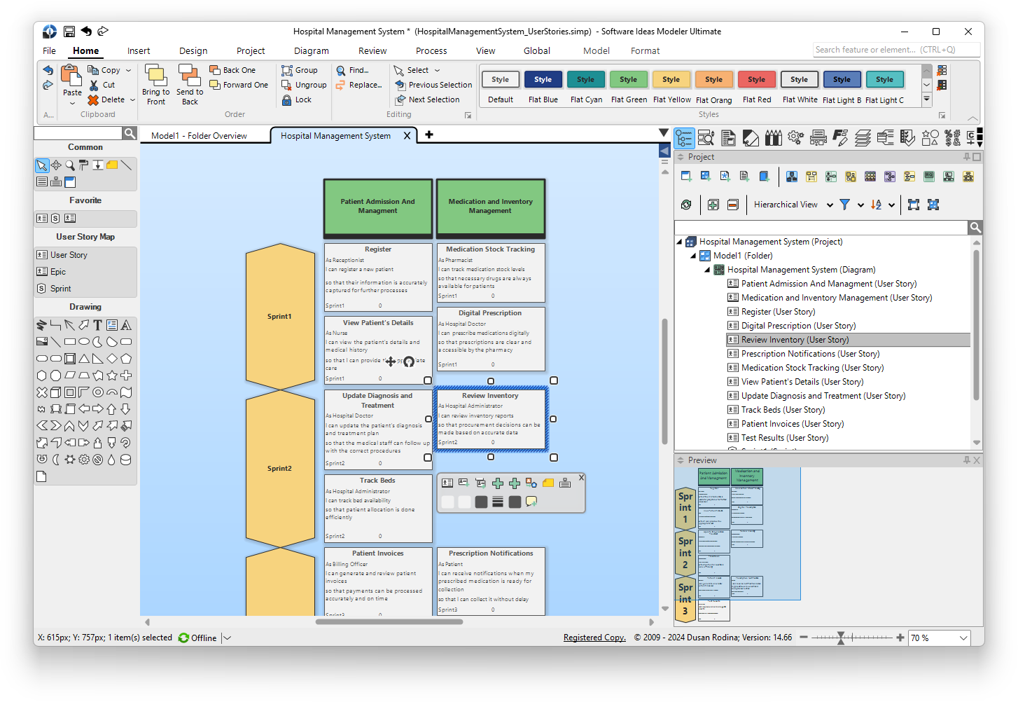Click the Forward One button
This screenshot has width=1018, height=702.
click(x=239, y=85)
